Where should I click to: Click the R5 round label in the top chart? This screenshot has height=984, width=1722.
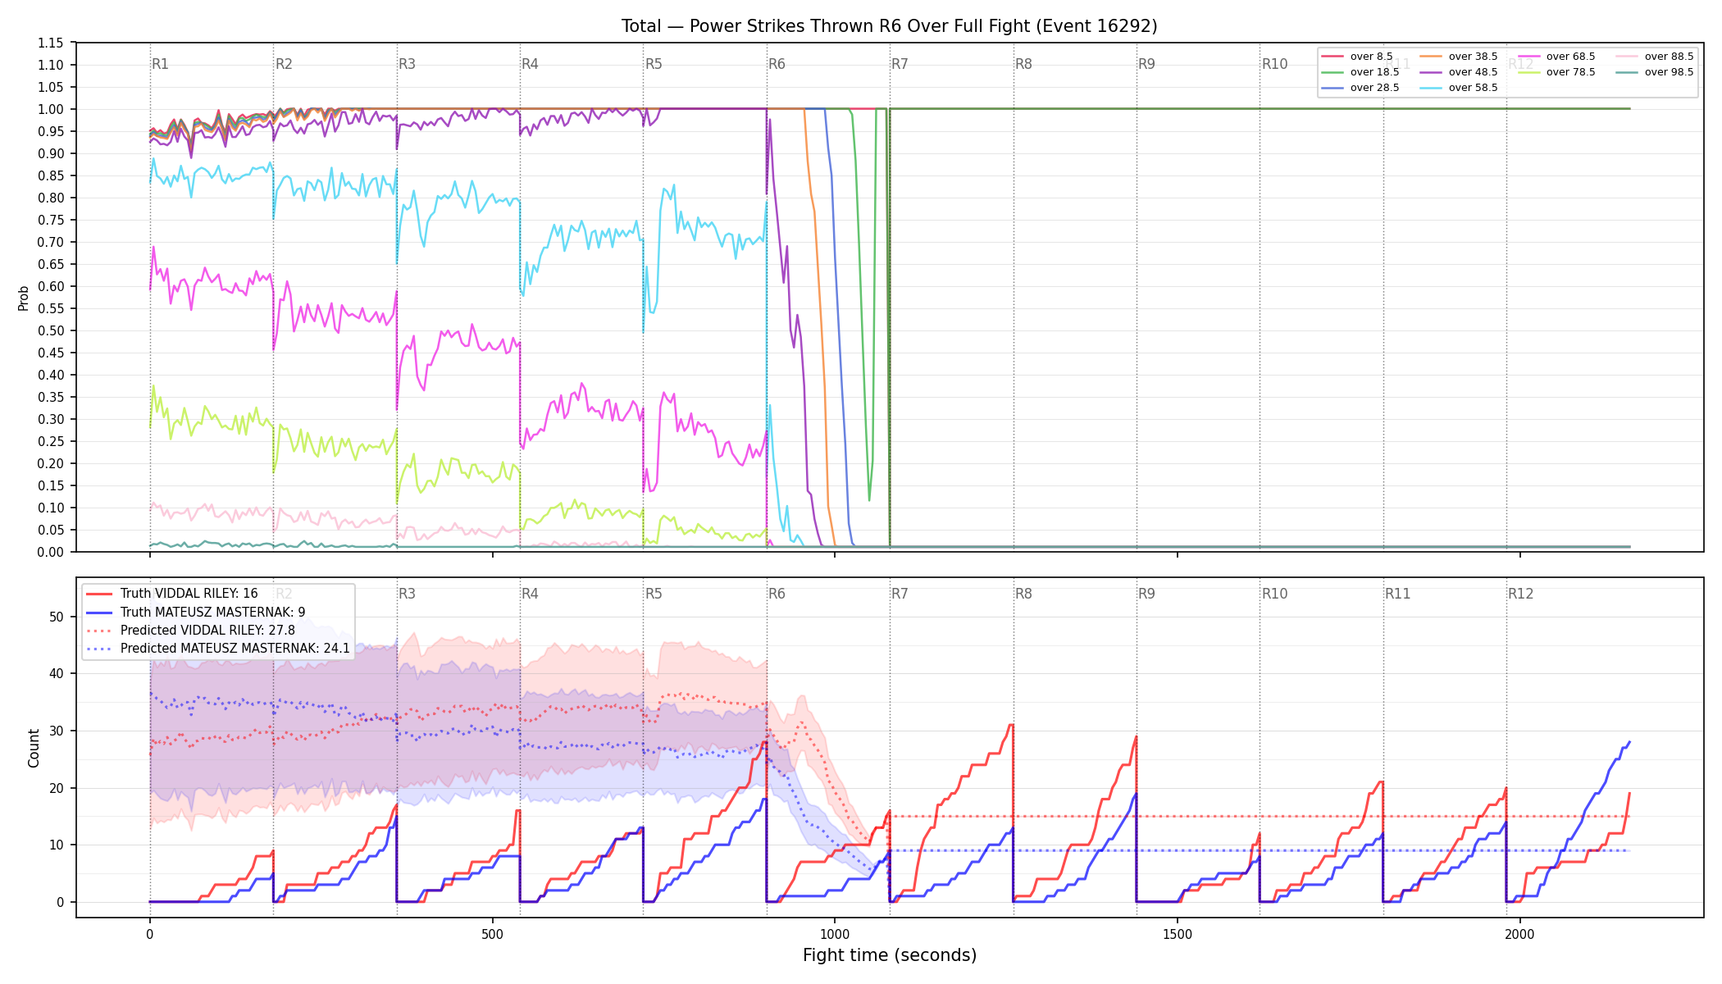coord(654,64)
